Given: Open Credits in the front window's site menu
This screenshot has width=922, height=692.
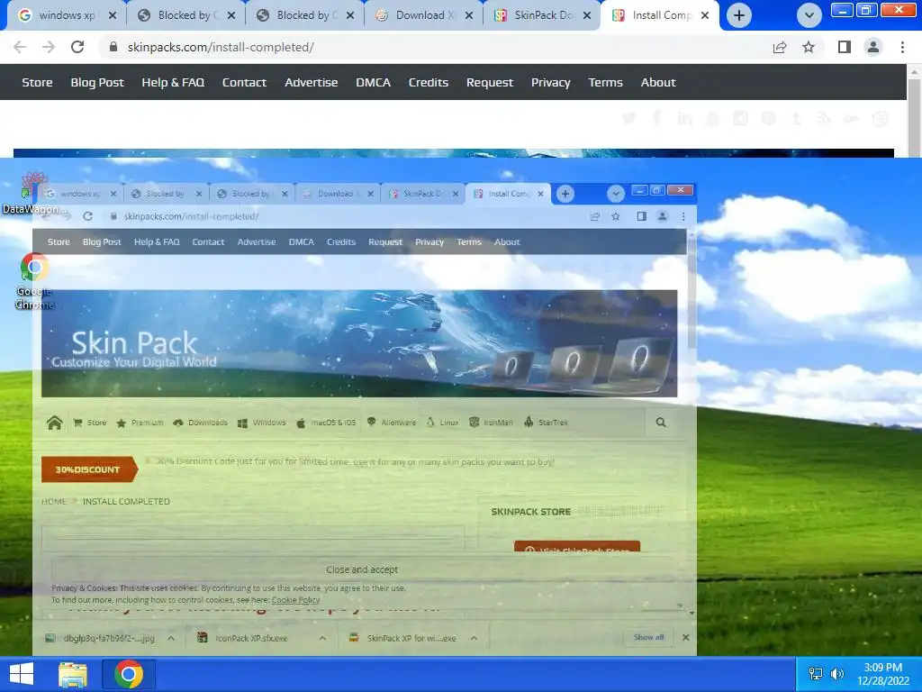Looking at the screenshot, I should tap(428, 82).
